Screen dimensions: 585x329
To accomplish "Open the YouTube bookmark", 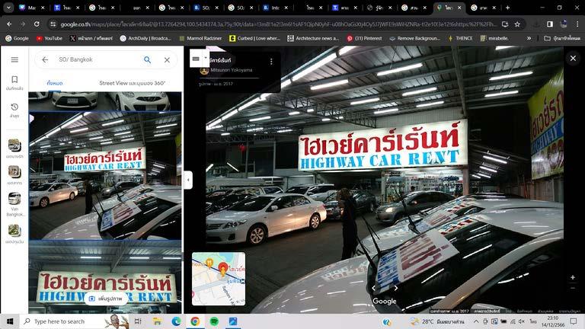I will pyautogui.click(x=50, y=38).
